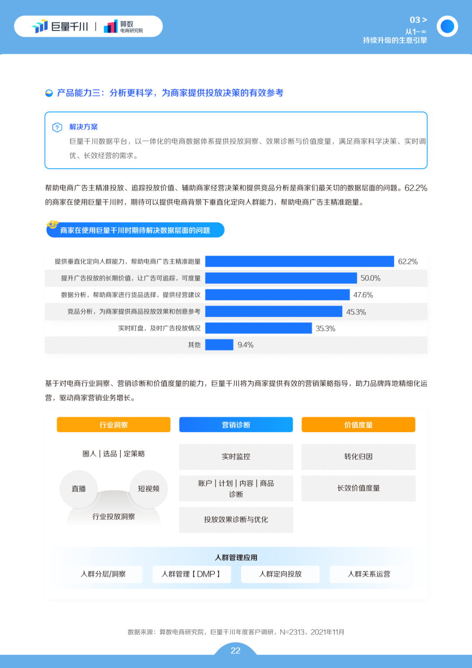Click the 人群管理【DMP】 box

click(191, 574)
